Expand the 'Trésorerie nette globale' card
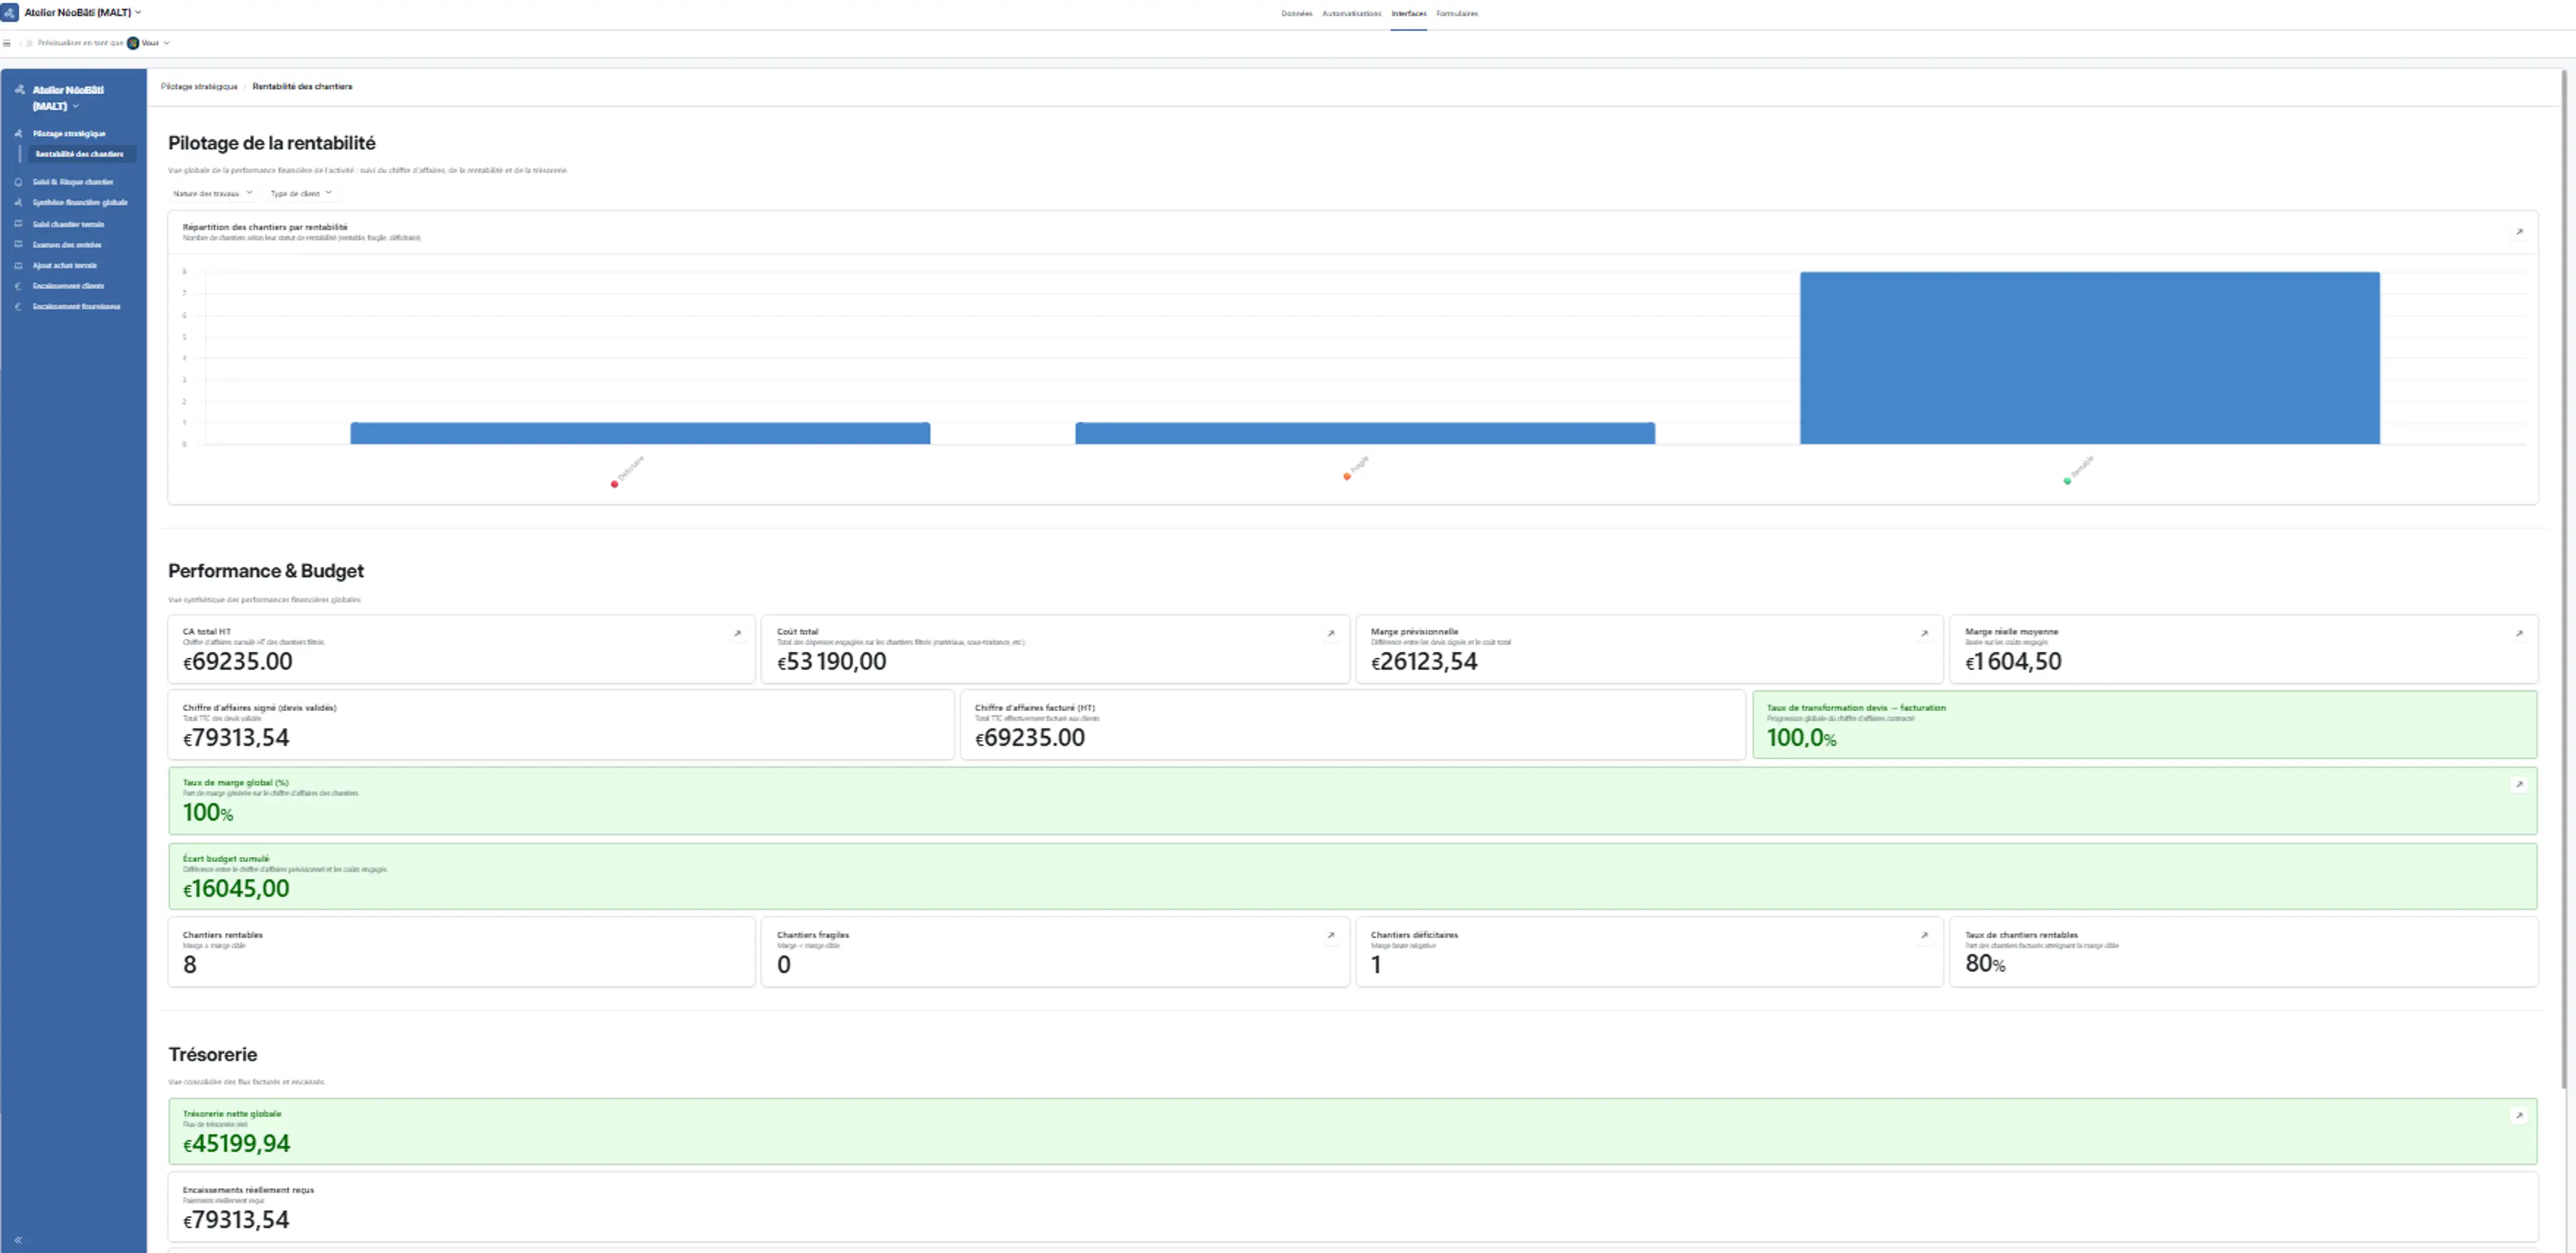 tap(2519, 1115)
